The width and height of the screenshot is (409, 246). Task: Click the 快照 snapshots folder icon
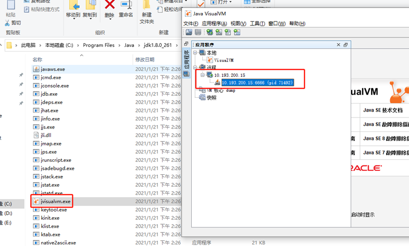(x=202, y=97)
